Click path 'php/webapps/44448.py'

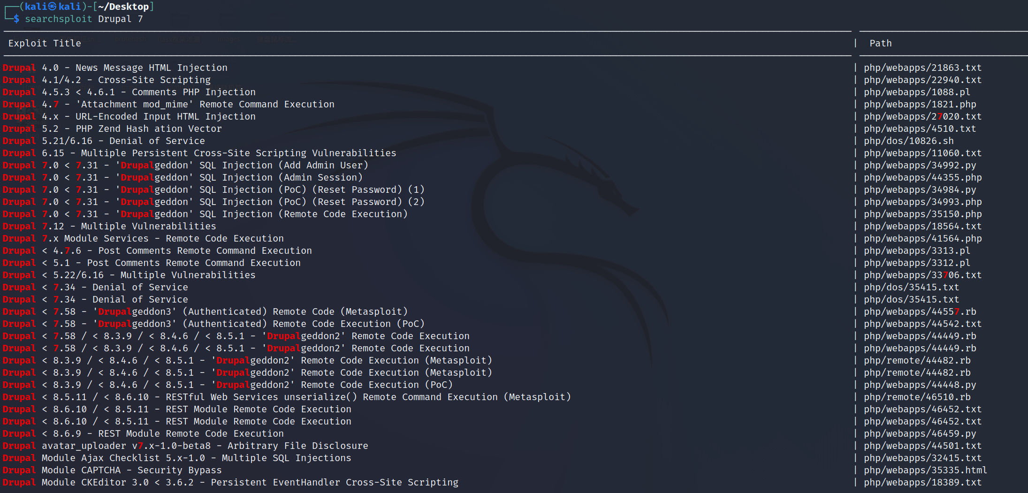920,385
